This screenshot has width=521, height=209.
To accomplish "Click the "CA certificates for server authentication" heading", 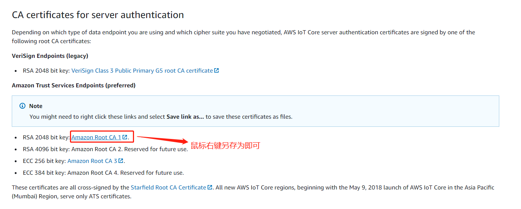I will tap(98, 15).
